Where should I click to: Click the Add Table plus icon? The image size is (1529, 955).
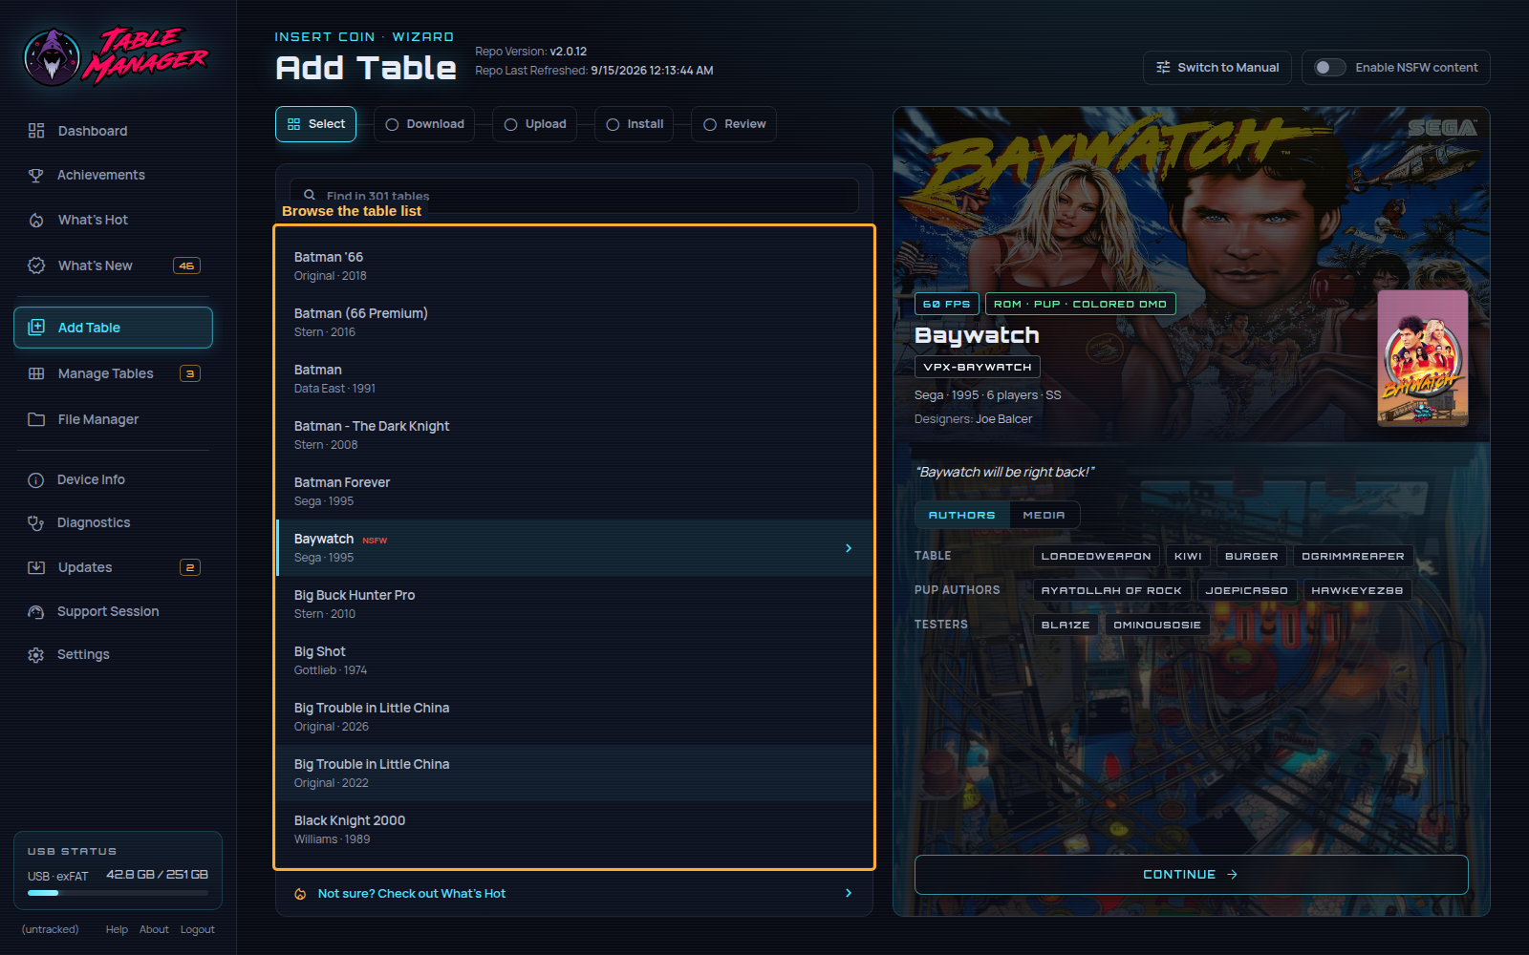36,327
